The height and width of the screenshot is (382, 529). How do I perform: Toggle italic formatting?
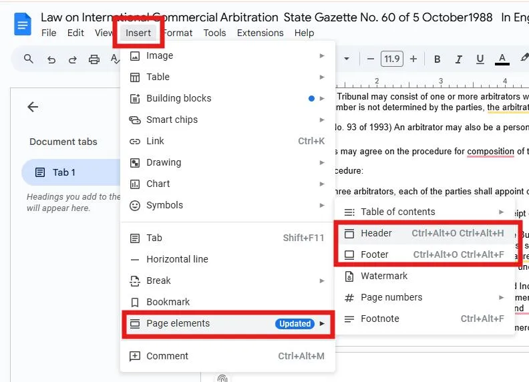pyautogui.click(x=458, y=59)
